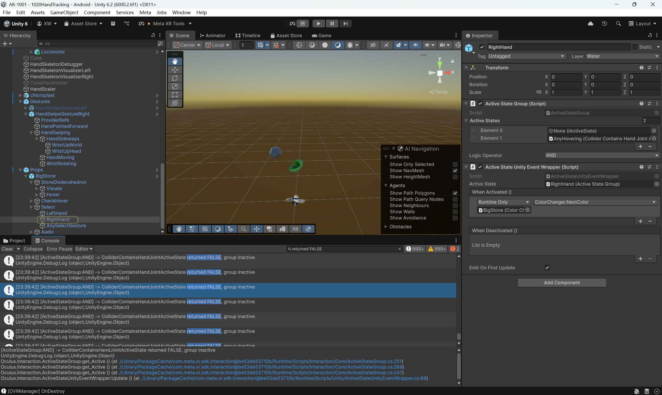
Task: Click the Play button to enter Play mode
Action: tap(318, 24)
